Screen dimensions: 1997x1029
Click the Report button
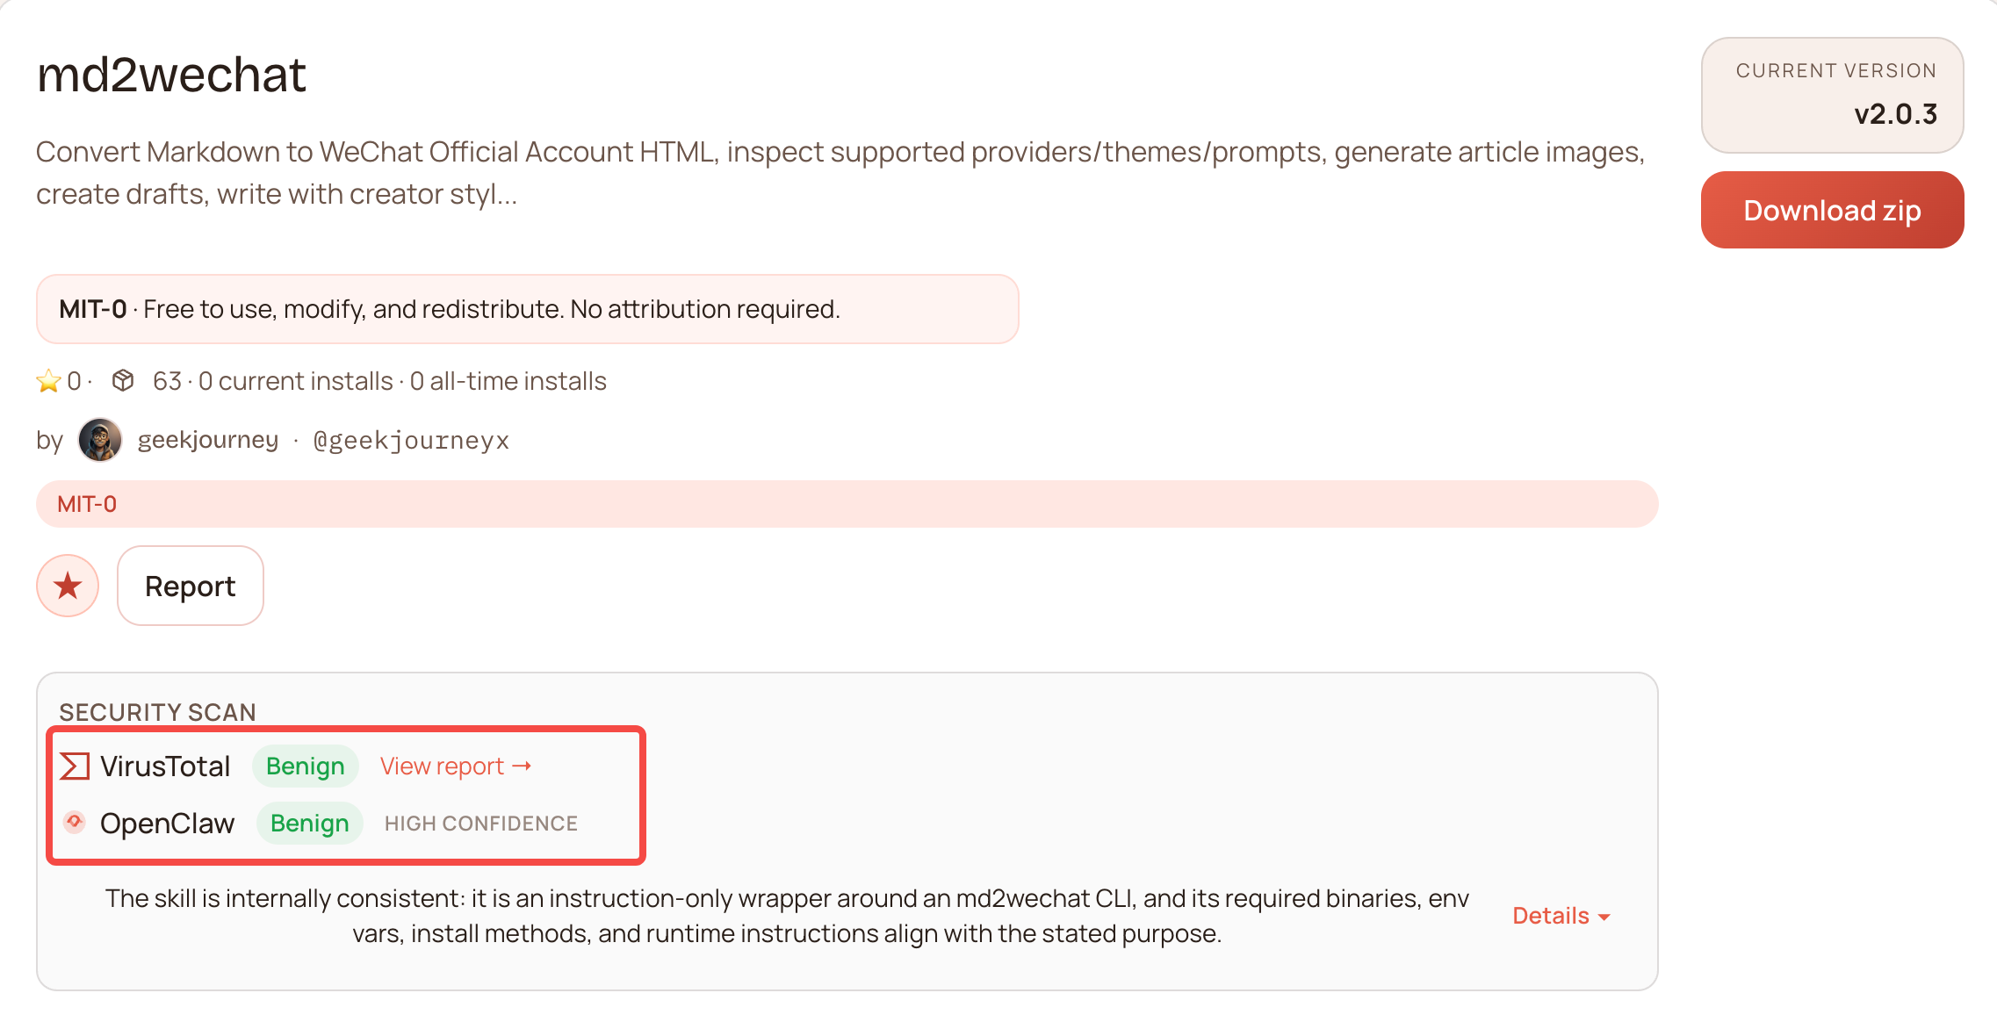click(190, 586)
